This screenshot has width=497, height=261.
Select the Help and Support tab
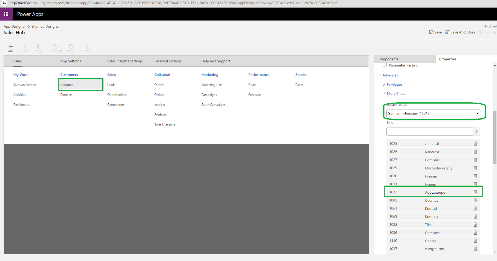tap(216, 61)
